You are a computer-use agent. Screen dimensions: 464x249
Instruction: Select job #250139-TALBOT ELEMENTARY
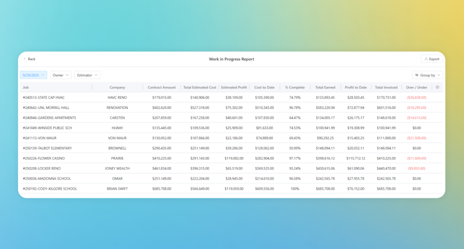point(47,148)
